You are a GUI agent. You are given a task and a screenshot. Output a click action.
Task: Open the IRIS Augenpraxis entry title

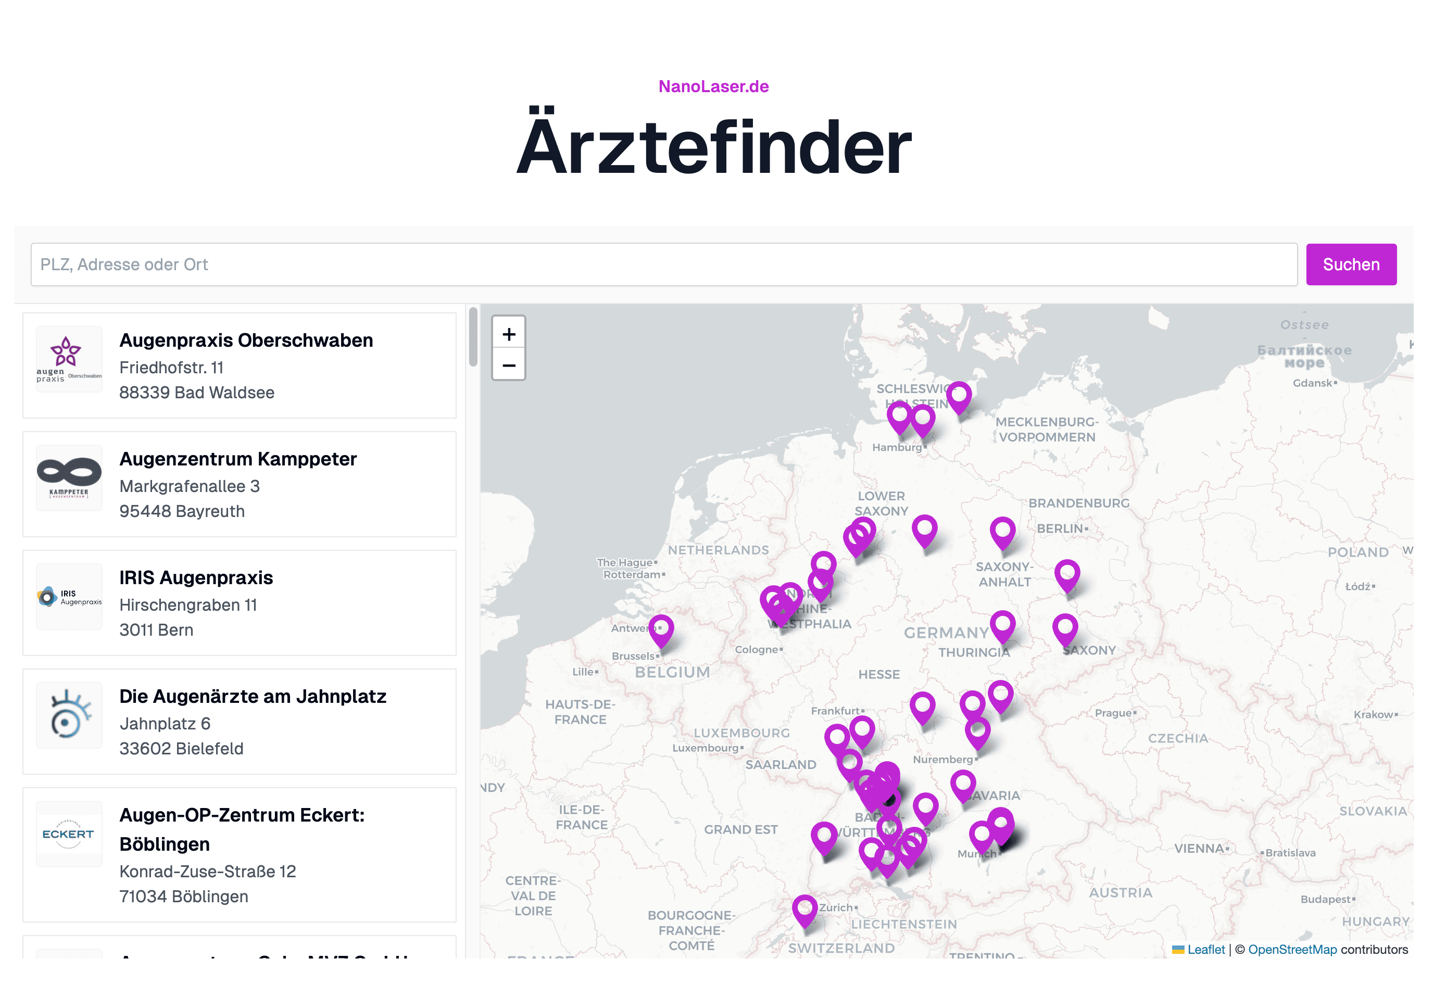tap(196, 578)
